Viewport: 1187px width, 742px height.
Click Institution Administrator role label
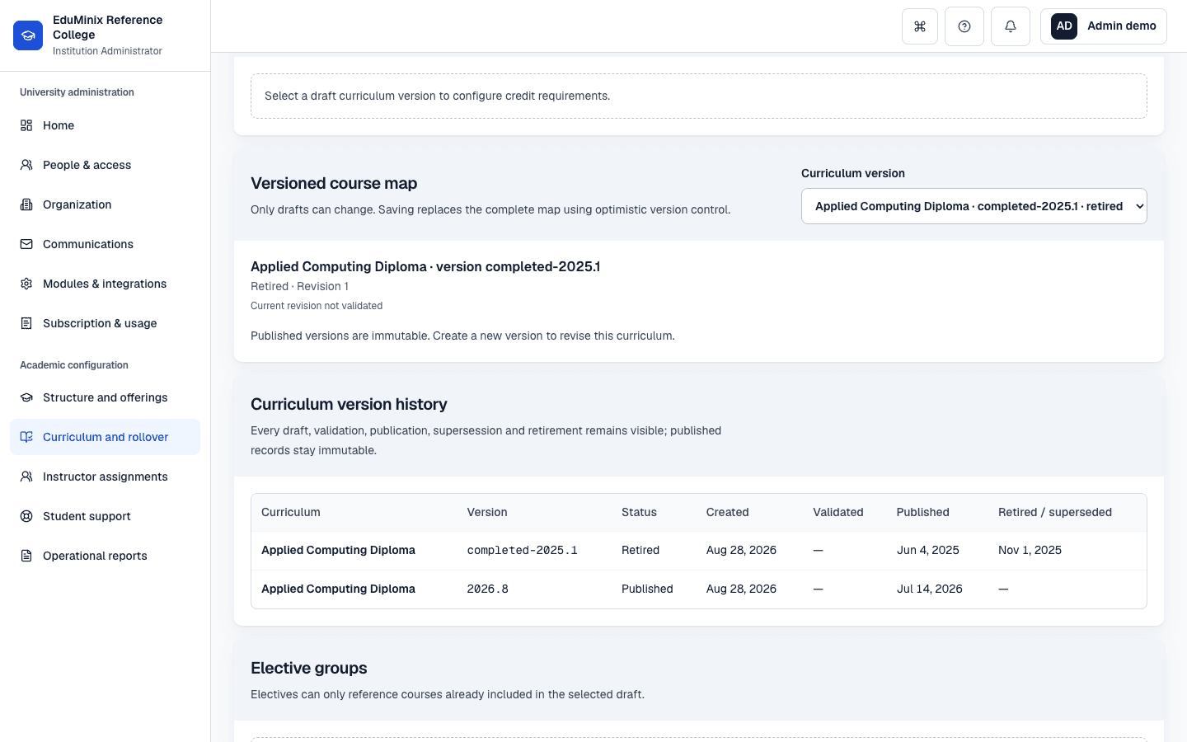107,51
